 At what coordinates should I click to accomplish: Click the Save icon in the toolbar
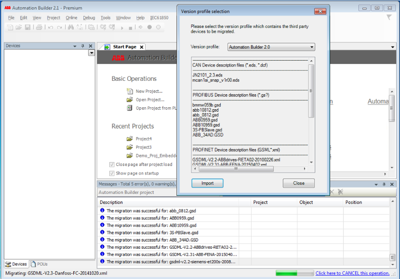tap(27, 27)
